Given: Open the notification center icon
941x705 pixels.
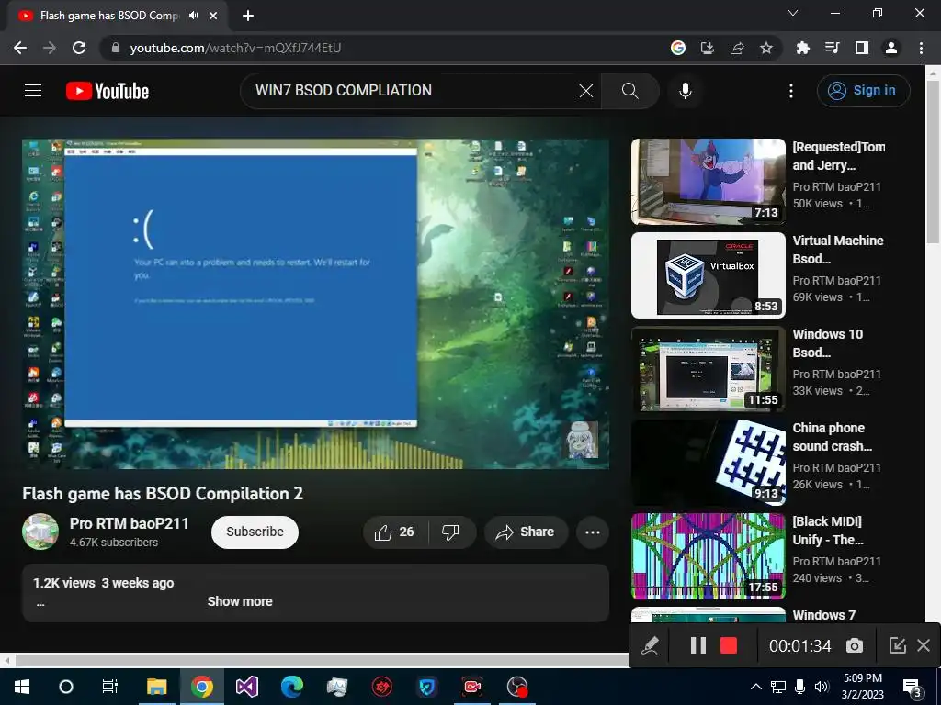Looking at the screenshot, I should coord(913,687).
